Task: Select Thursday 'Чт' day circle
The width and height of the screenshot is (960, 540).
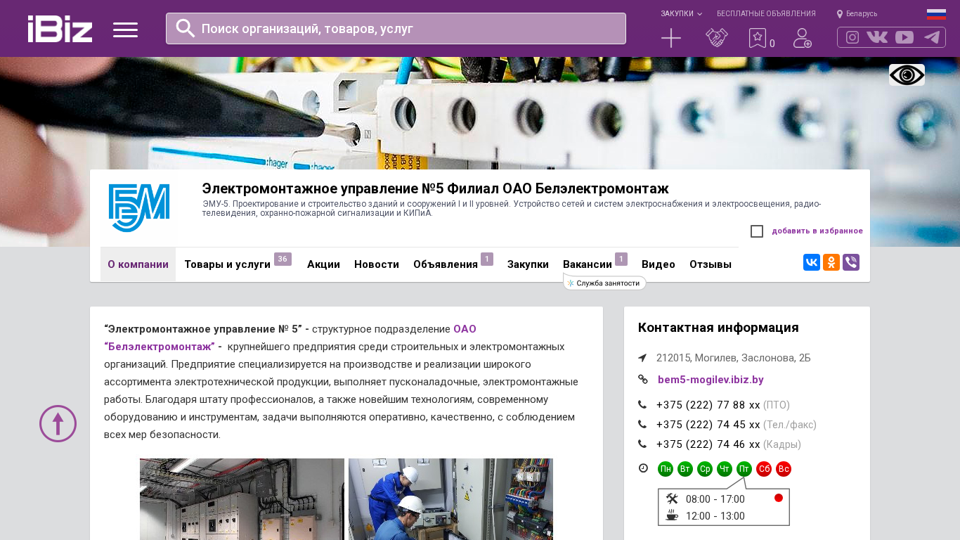Action: pos(725,469)
